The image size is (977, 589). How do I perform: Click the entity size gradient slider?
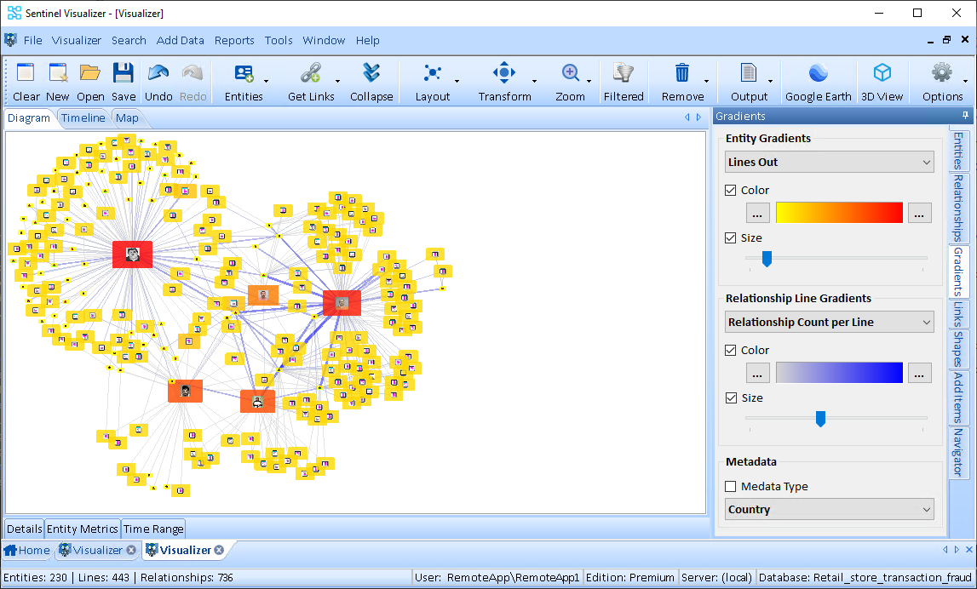[x=767, y=258]
